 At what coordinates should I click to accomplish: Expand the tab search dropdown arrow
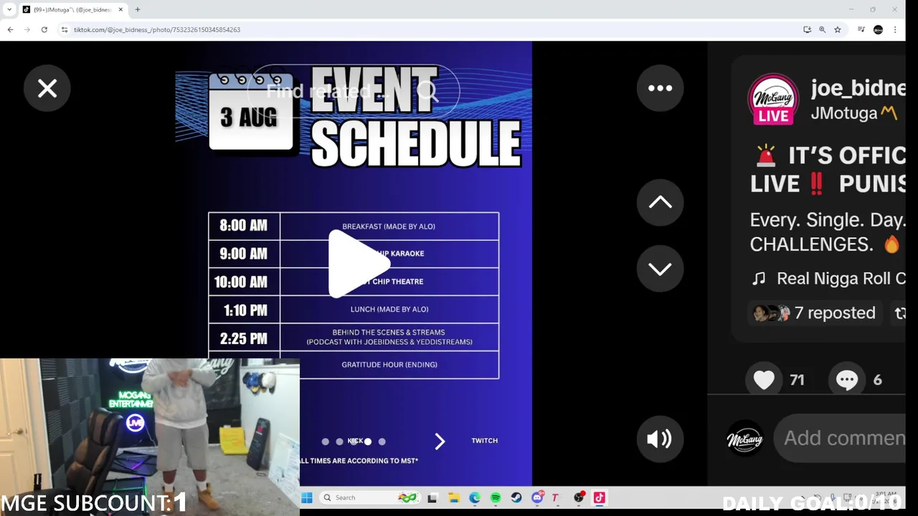(9, 9)
